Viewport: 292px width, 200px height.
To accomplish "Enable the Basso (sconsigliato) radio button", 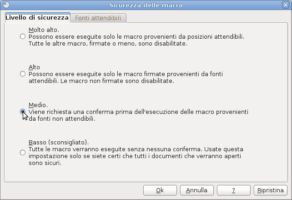I will (23, 153).
